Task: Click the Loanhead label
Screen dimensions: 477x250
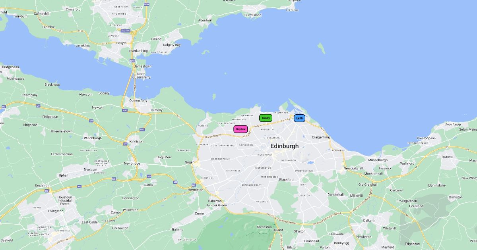Action: point(311,241)
